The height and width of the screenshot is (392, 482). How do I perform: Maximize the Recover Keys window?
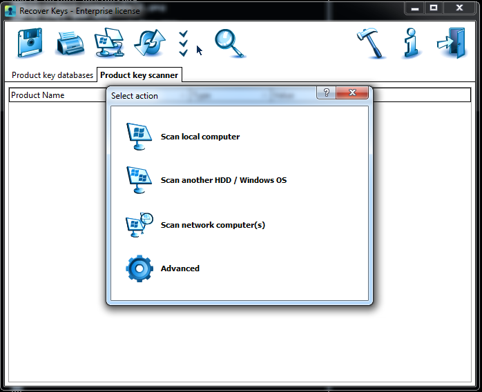(x=434, y=8)
